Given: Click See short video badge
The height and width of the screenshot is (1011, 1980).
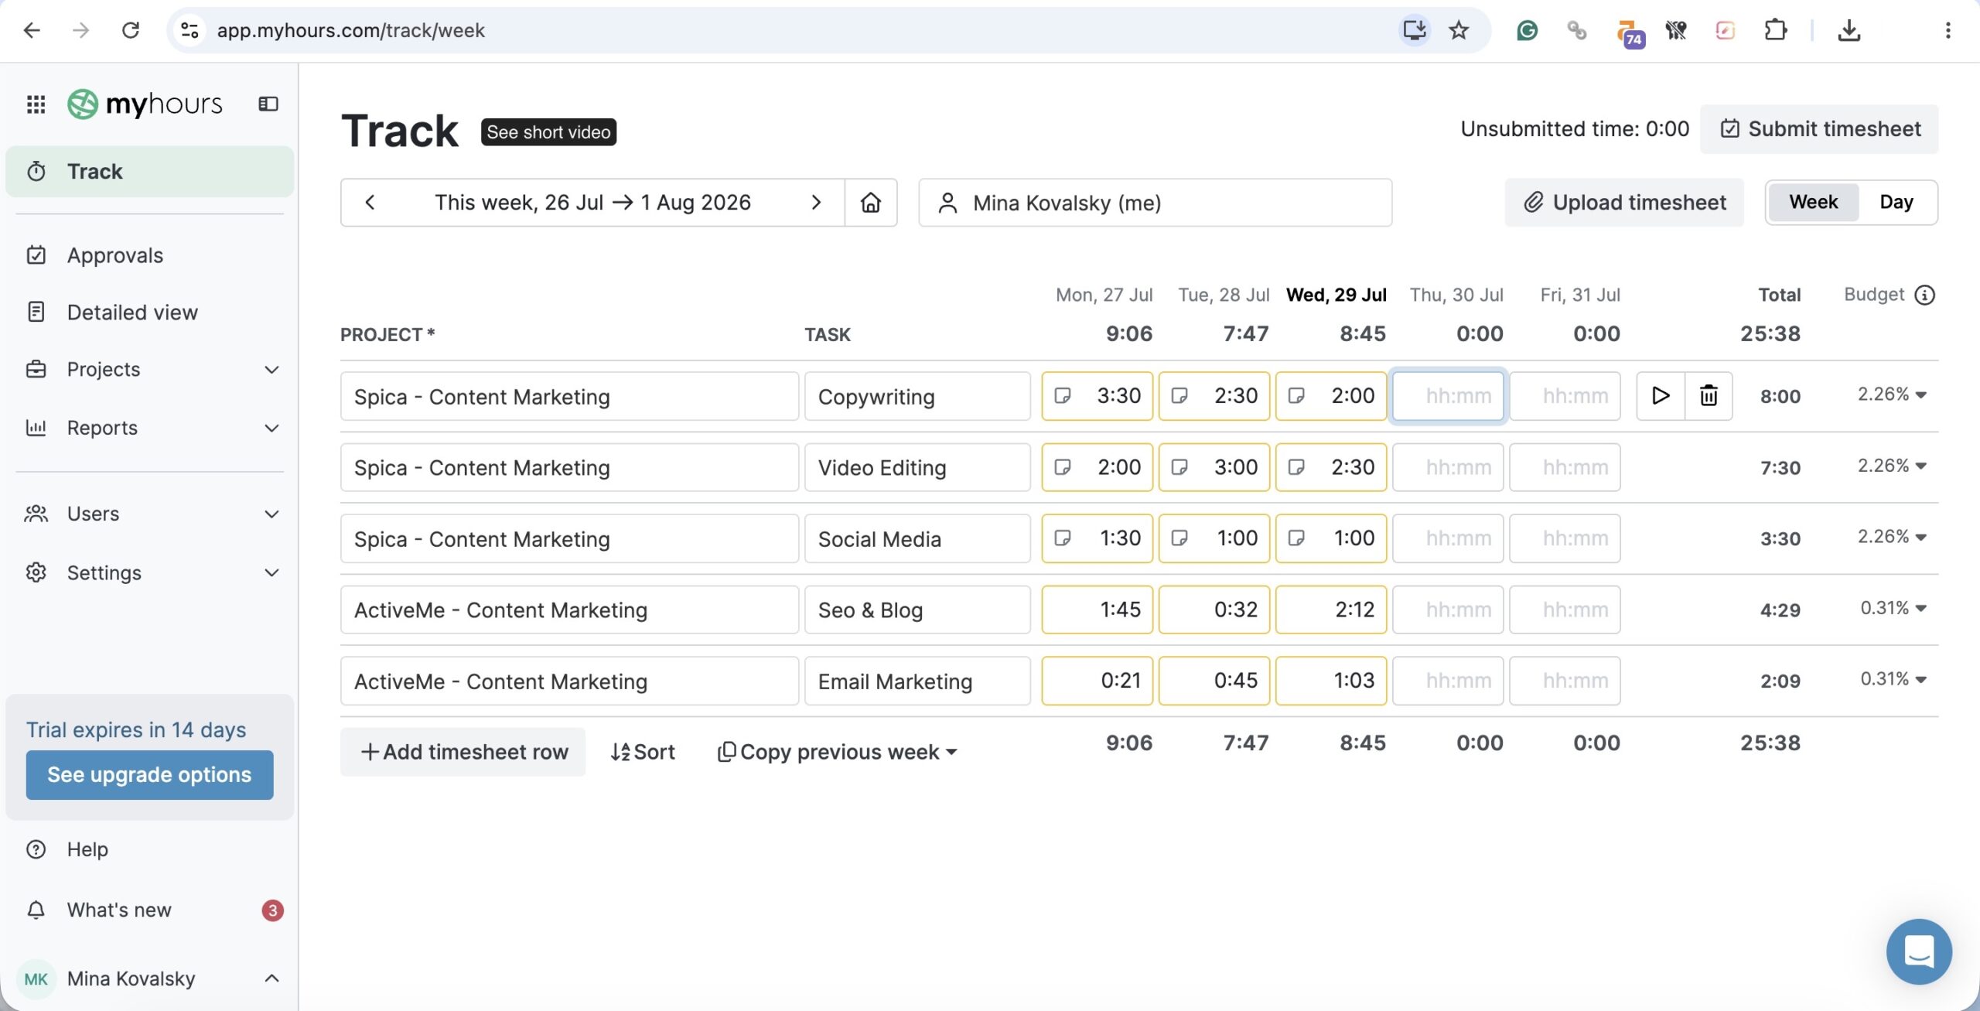Looking at the screenshot, I should coord(548,132).
